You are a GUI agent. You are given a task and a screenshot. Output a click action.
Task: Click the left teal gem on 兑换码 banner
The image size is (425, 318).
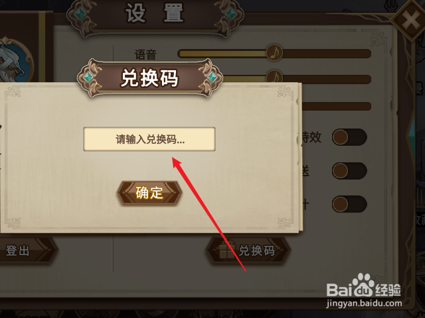(88, 78)
